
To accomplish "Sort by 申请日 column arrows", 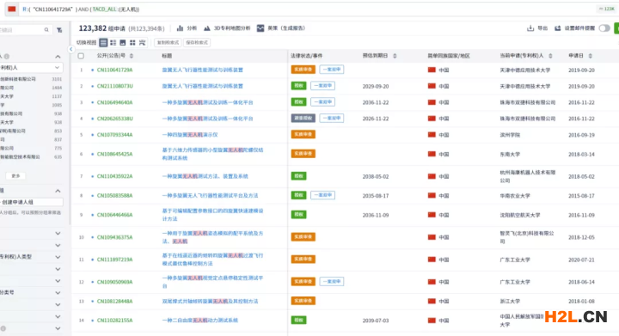I will pyautogui.click(x=590, y=56).
